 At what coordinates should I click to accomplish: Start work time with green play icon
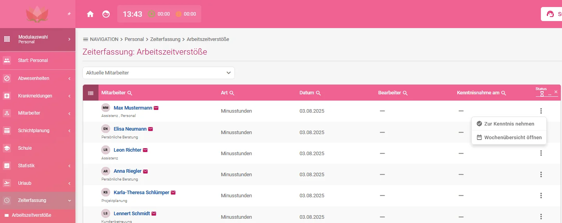152,14
